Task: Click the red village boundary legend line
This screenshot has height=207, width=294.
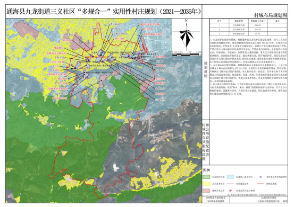Action: pyautogui.click(x=261, y=184)
